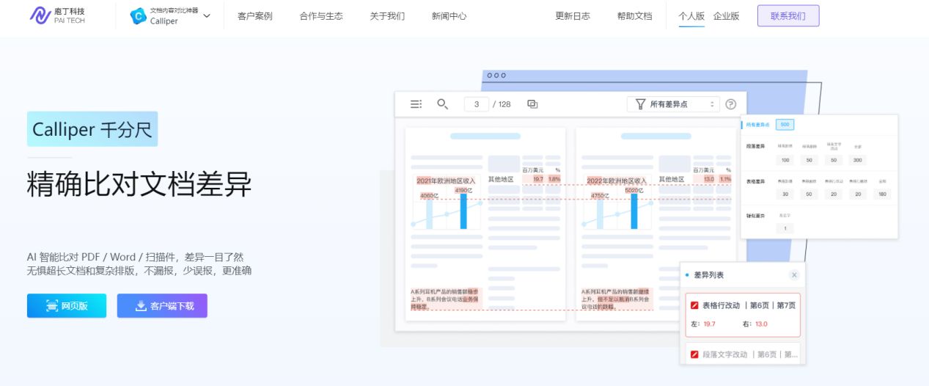Click the 180 value in 表格差异 row

[x=882, y=194]
